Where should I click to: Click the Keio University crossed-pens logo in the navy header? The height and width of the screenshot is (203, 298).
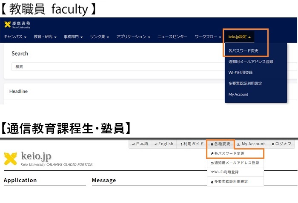[8, 25]
